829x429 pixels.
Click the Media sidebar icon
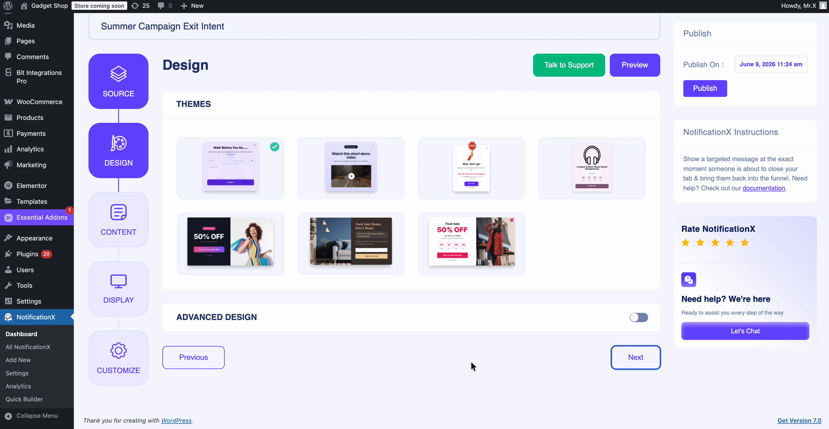[x=8, y=25]
